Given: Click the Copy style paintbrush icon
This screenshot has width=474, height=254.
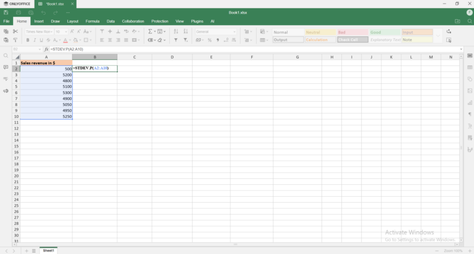Looking at the screenshot, I should 15,40.
